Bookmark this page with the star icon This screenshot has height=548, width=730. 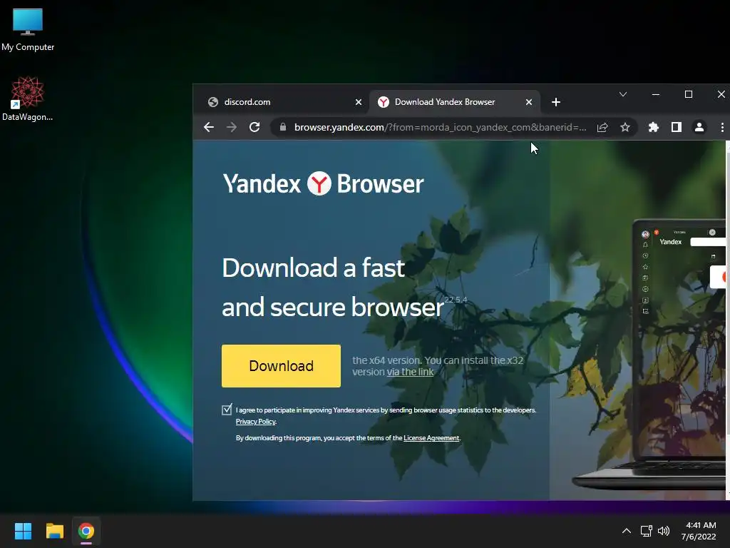click(625, 127)
